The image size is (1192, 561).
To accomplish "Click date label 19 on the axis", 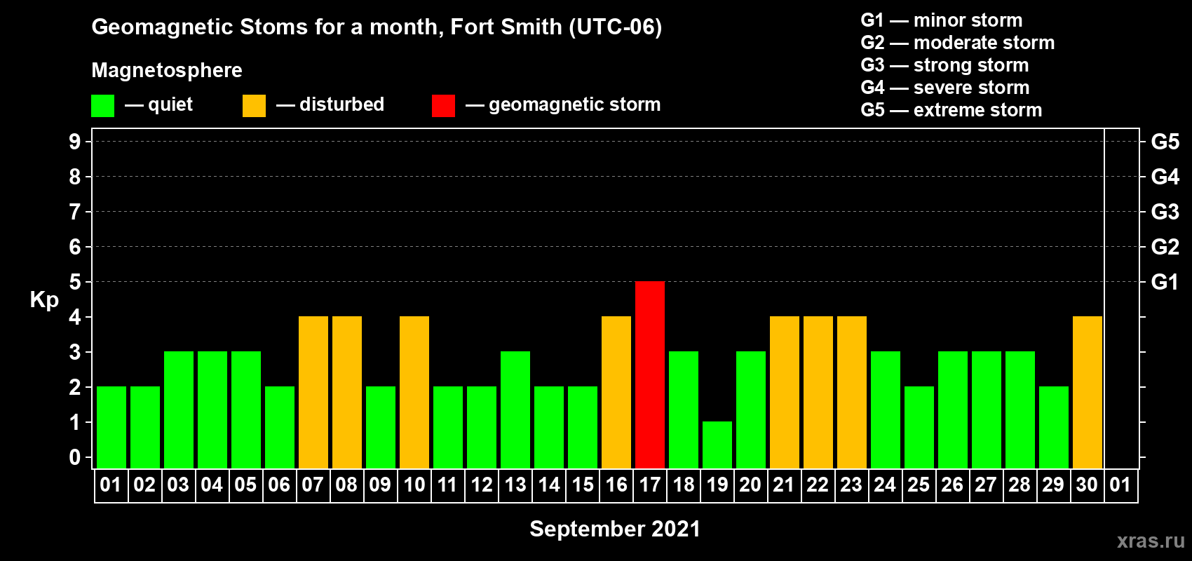I will click(717, 485).
